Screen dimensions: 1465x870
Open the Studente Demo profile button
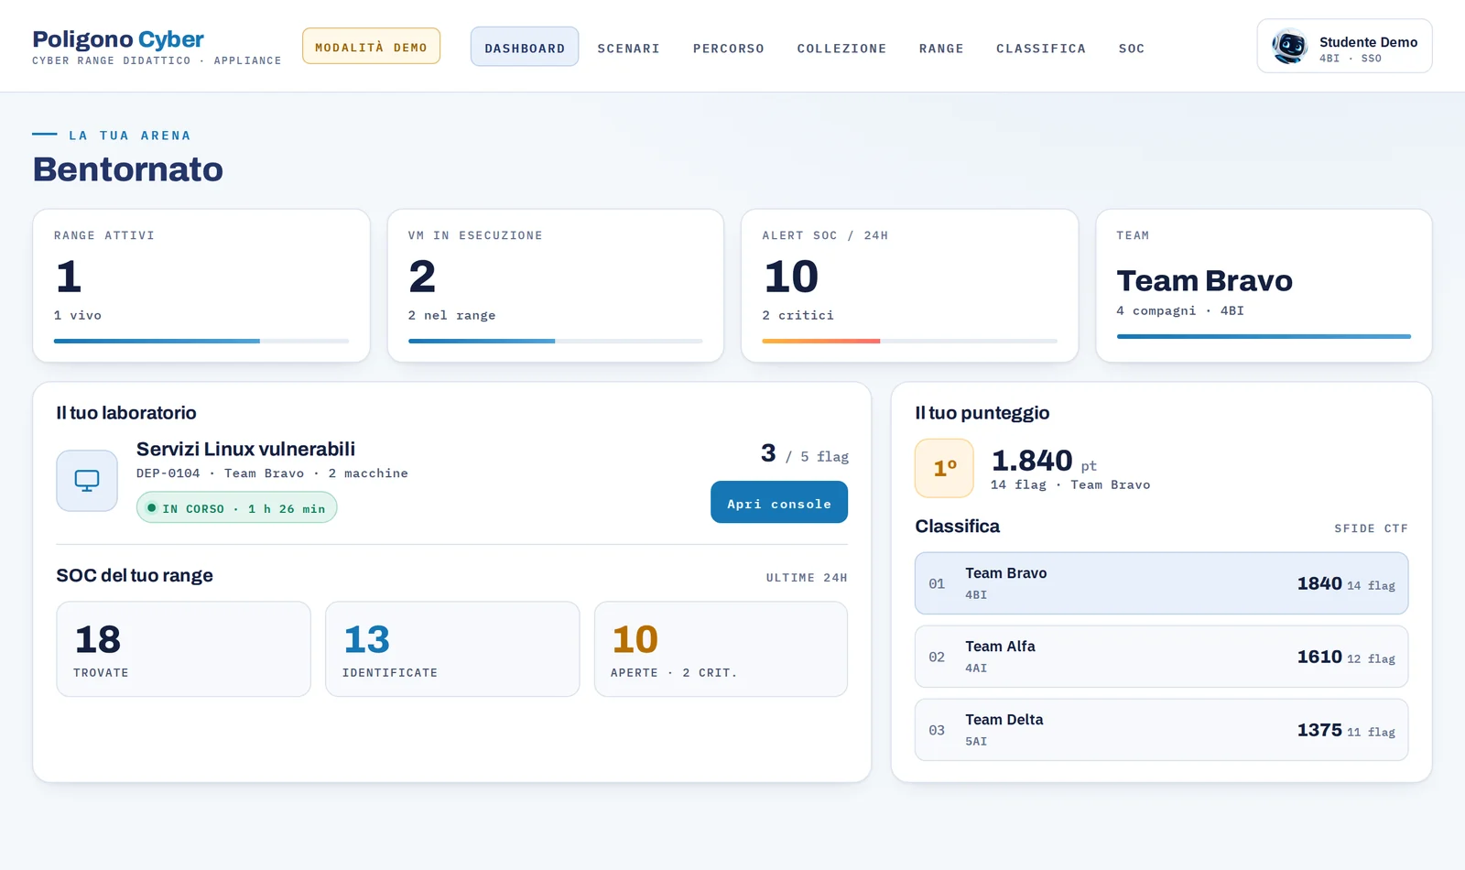click(1344, 46)
